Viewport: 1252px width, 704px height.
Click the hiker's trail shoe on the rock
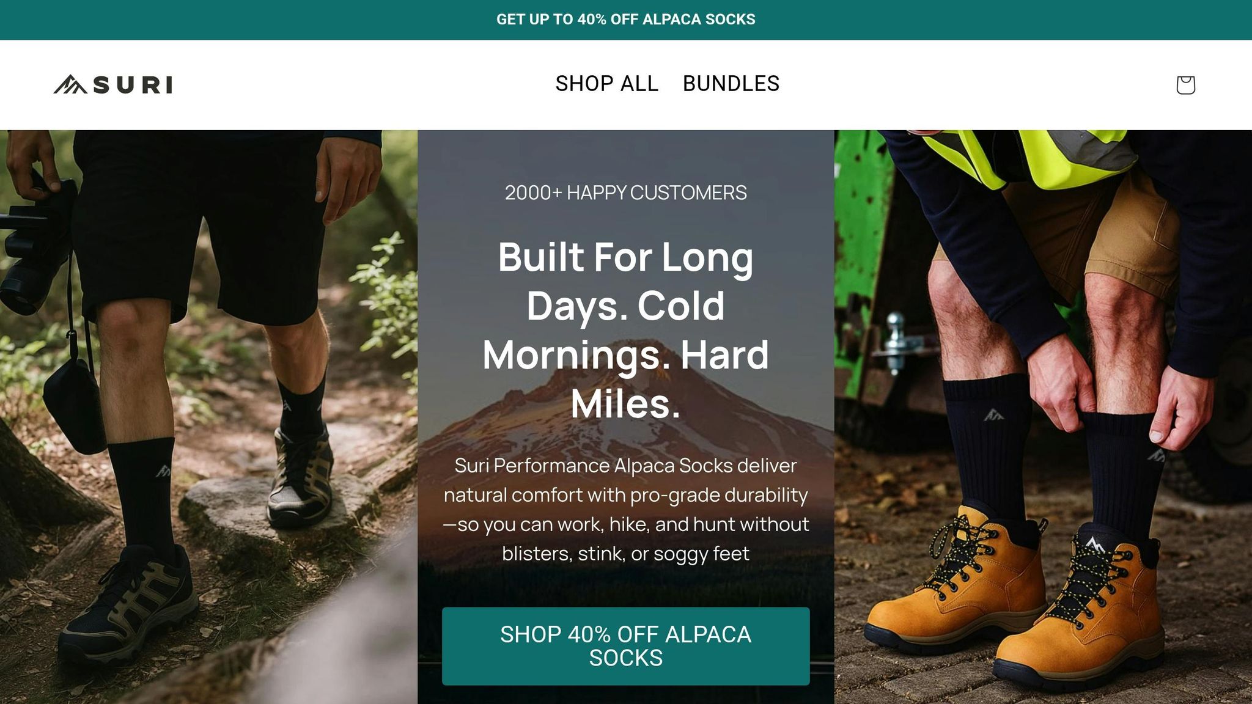[x=301, y=477]
